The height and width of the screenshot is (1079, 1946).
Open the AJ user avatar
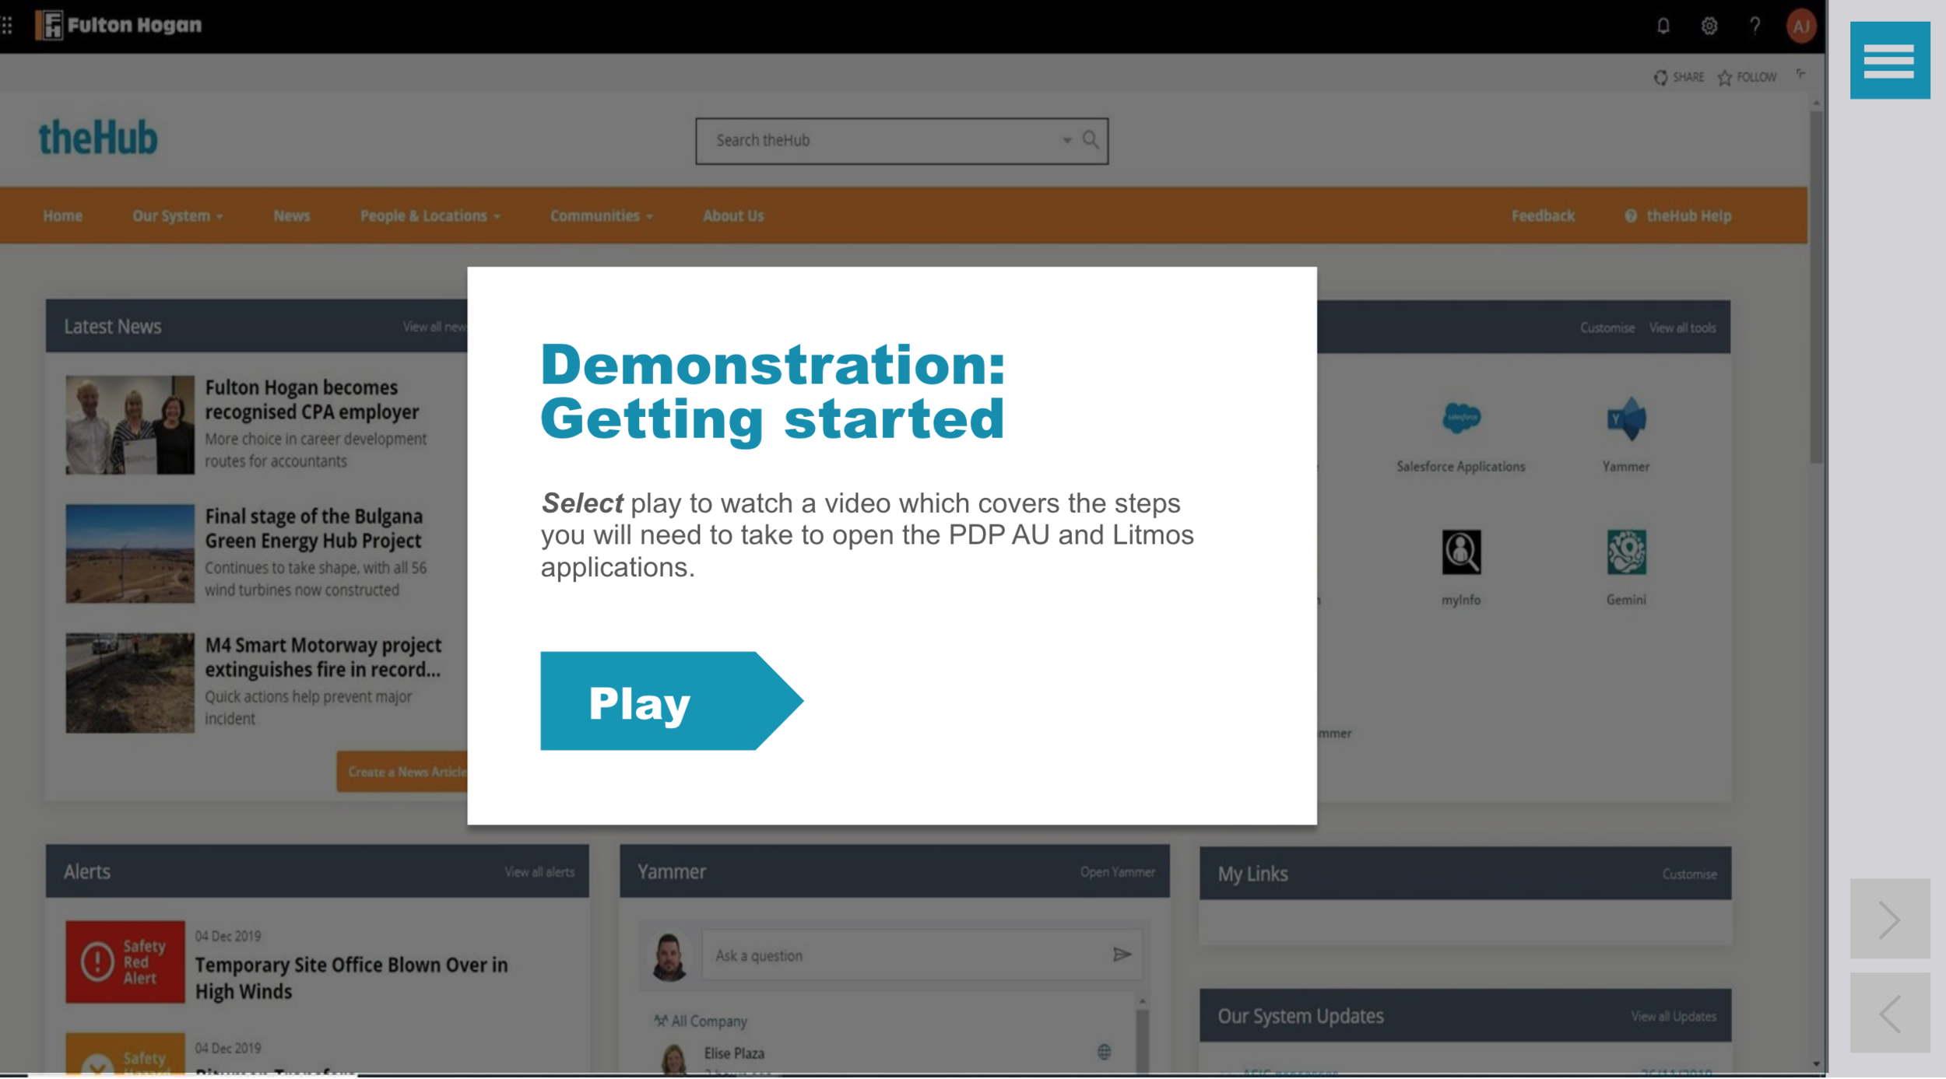[1800, 26]
